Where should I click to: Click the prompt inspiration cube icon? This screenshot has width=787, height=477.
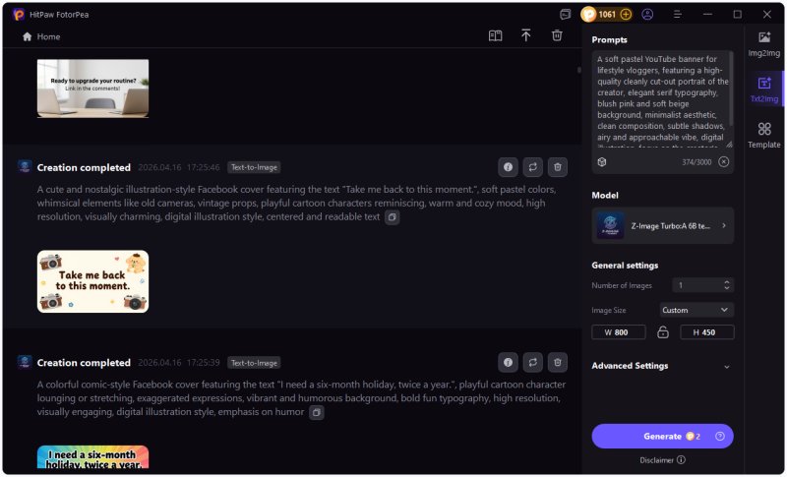pos(602,161)
